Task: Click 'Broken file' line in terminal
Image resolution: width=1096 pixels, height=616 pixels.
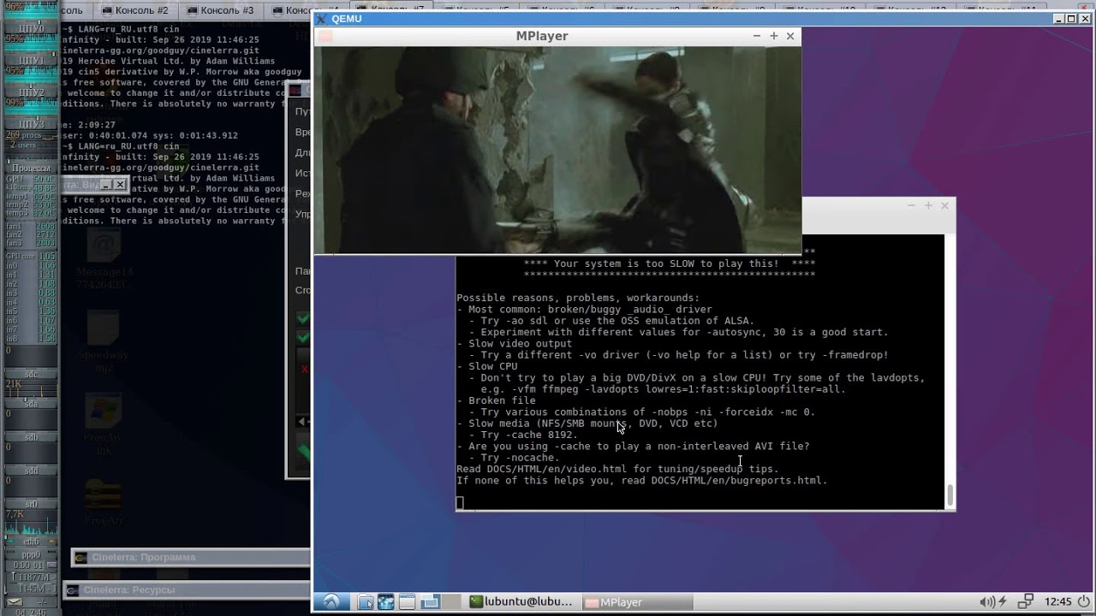Action: point(502,400)
